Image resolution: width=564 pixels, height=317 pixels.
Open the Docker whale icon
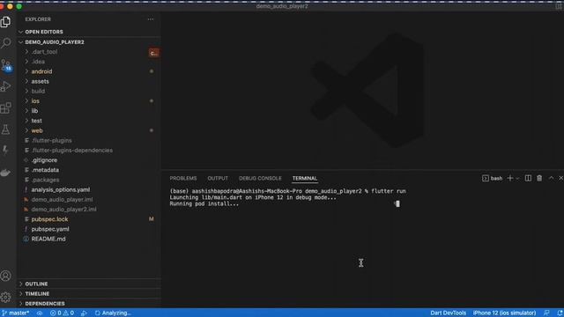pyautogui.click(x=6, y=173)
